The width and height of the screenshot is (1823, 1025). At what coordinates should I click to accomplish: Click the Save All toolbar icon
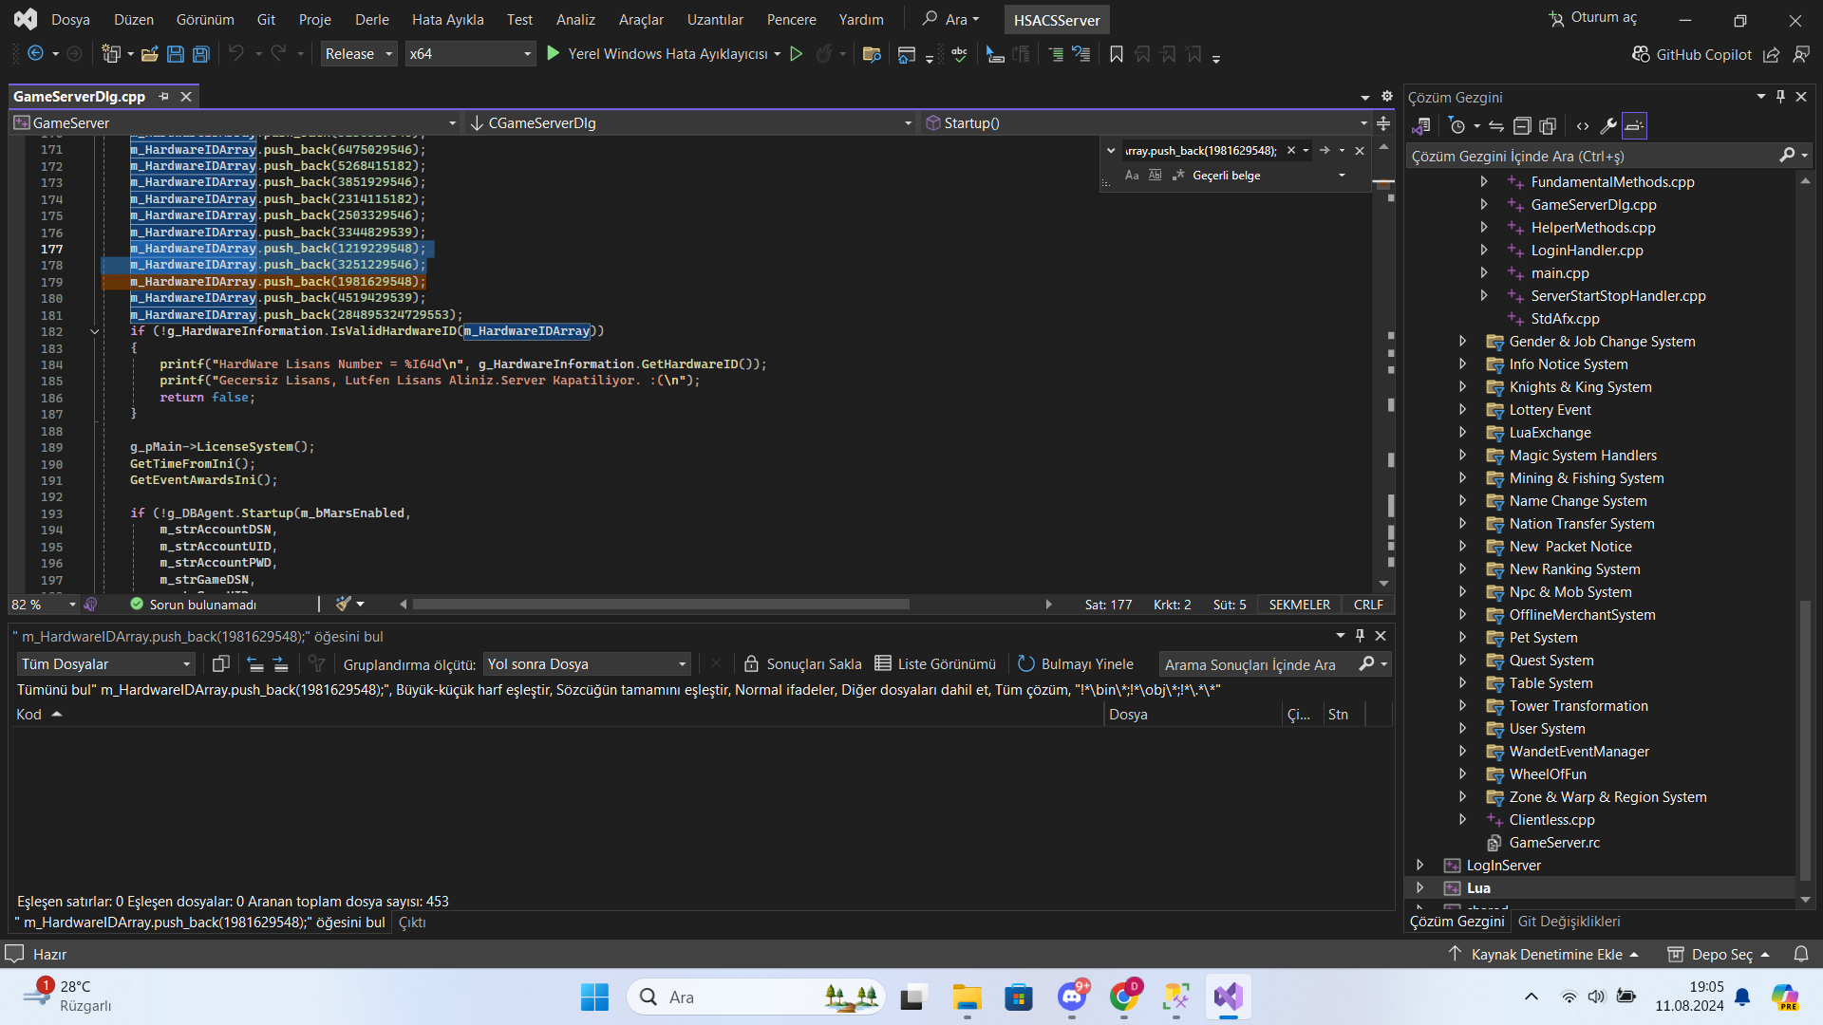[201, 54]
